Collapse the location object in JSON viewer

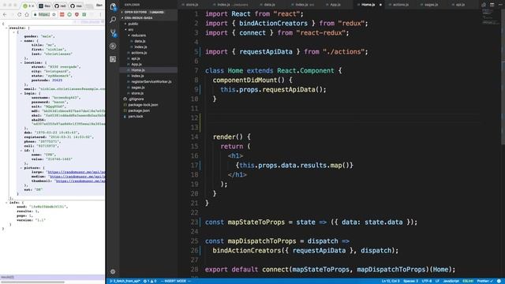pos(21,62)
